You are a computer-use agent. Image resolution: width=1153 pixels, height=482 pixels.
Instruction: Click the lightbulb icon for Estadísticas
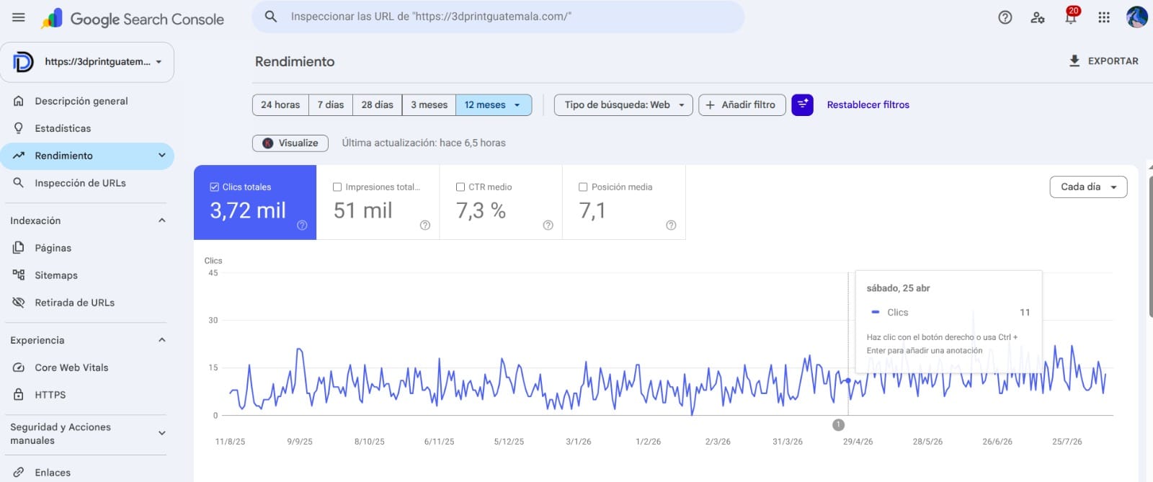19,128
